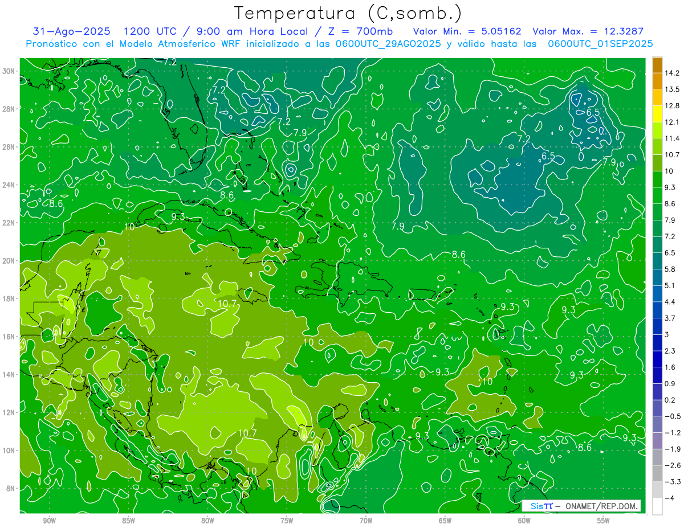Image resolution: width=684 pixels, height=528 pixels.
Task: Click the -4 colorbar legend value
Action: click(x=669, y=498)
